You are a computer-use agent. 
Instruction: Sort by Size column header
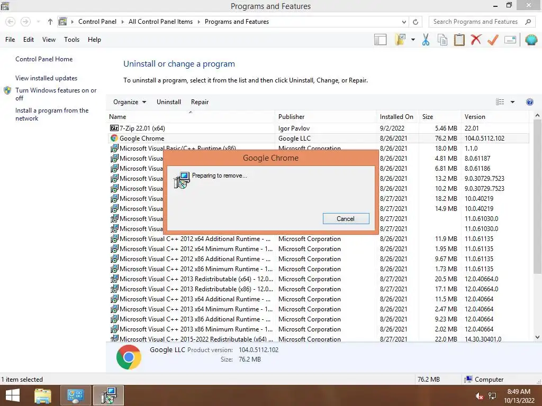440,117
